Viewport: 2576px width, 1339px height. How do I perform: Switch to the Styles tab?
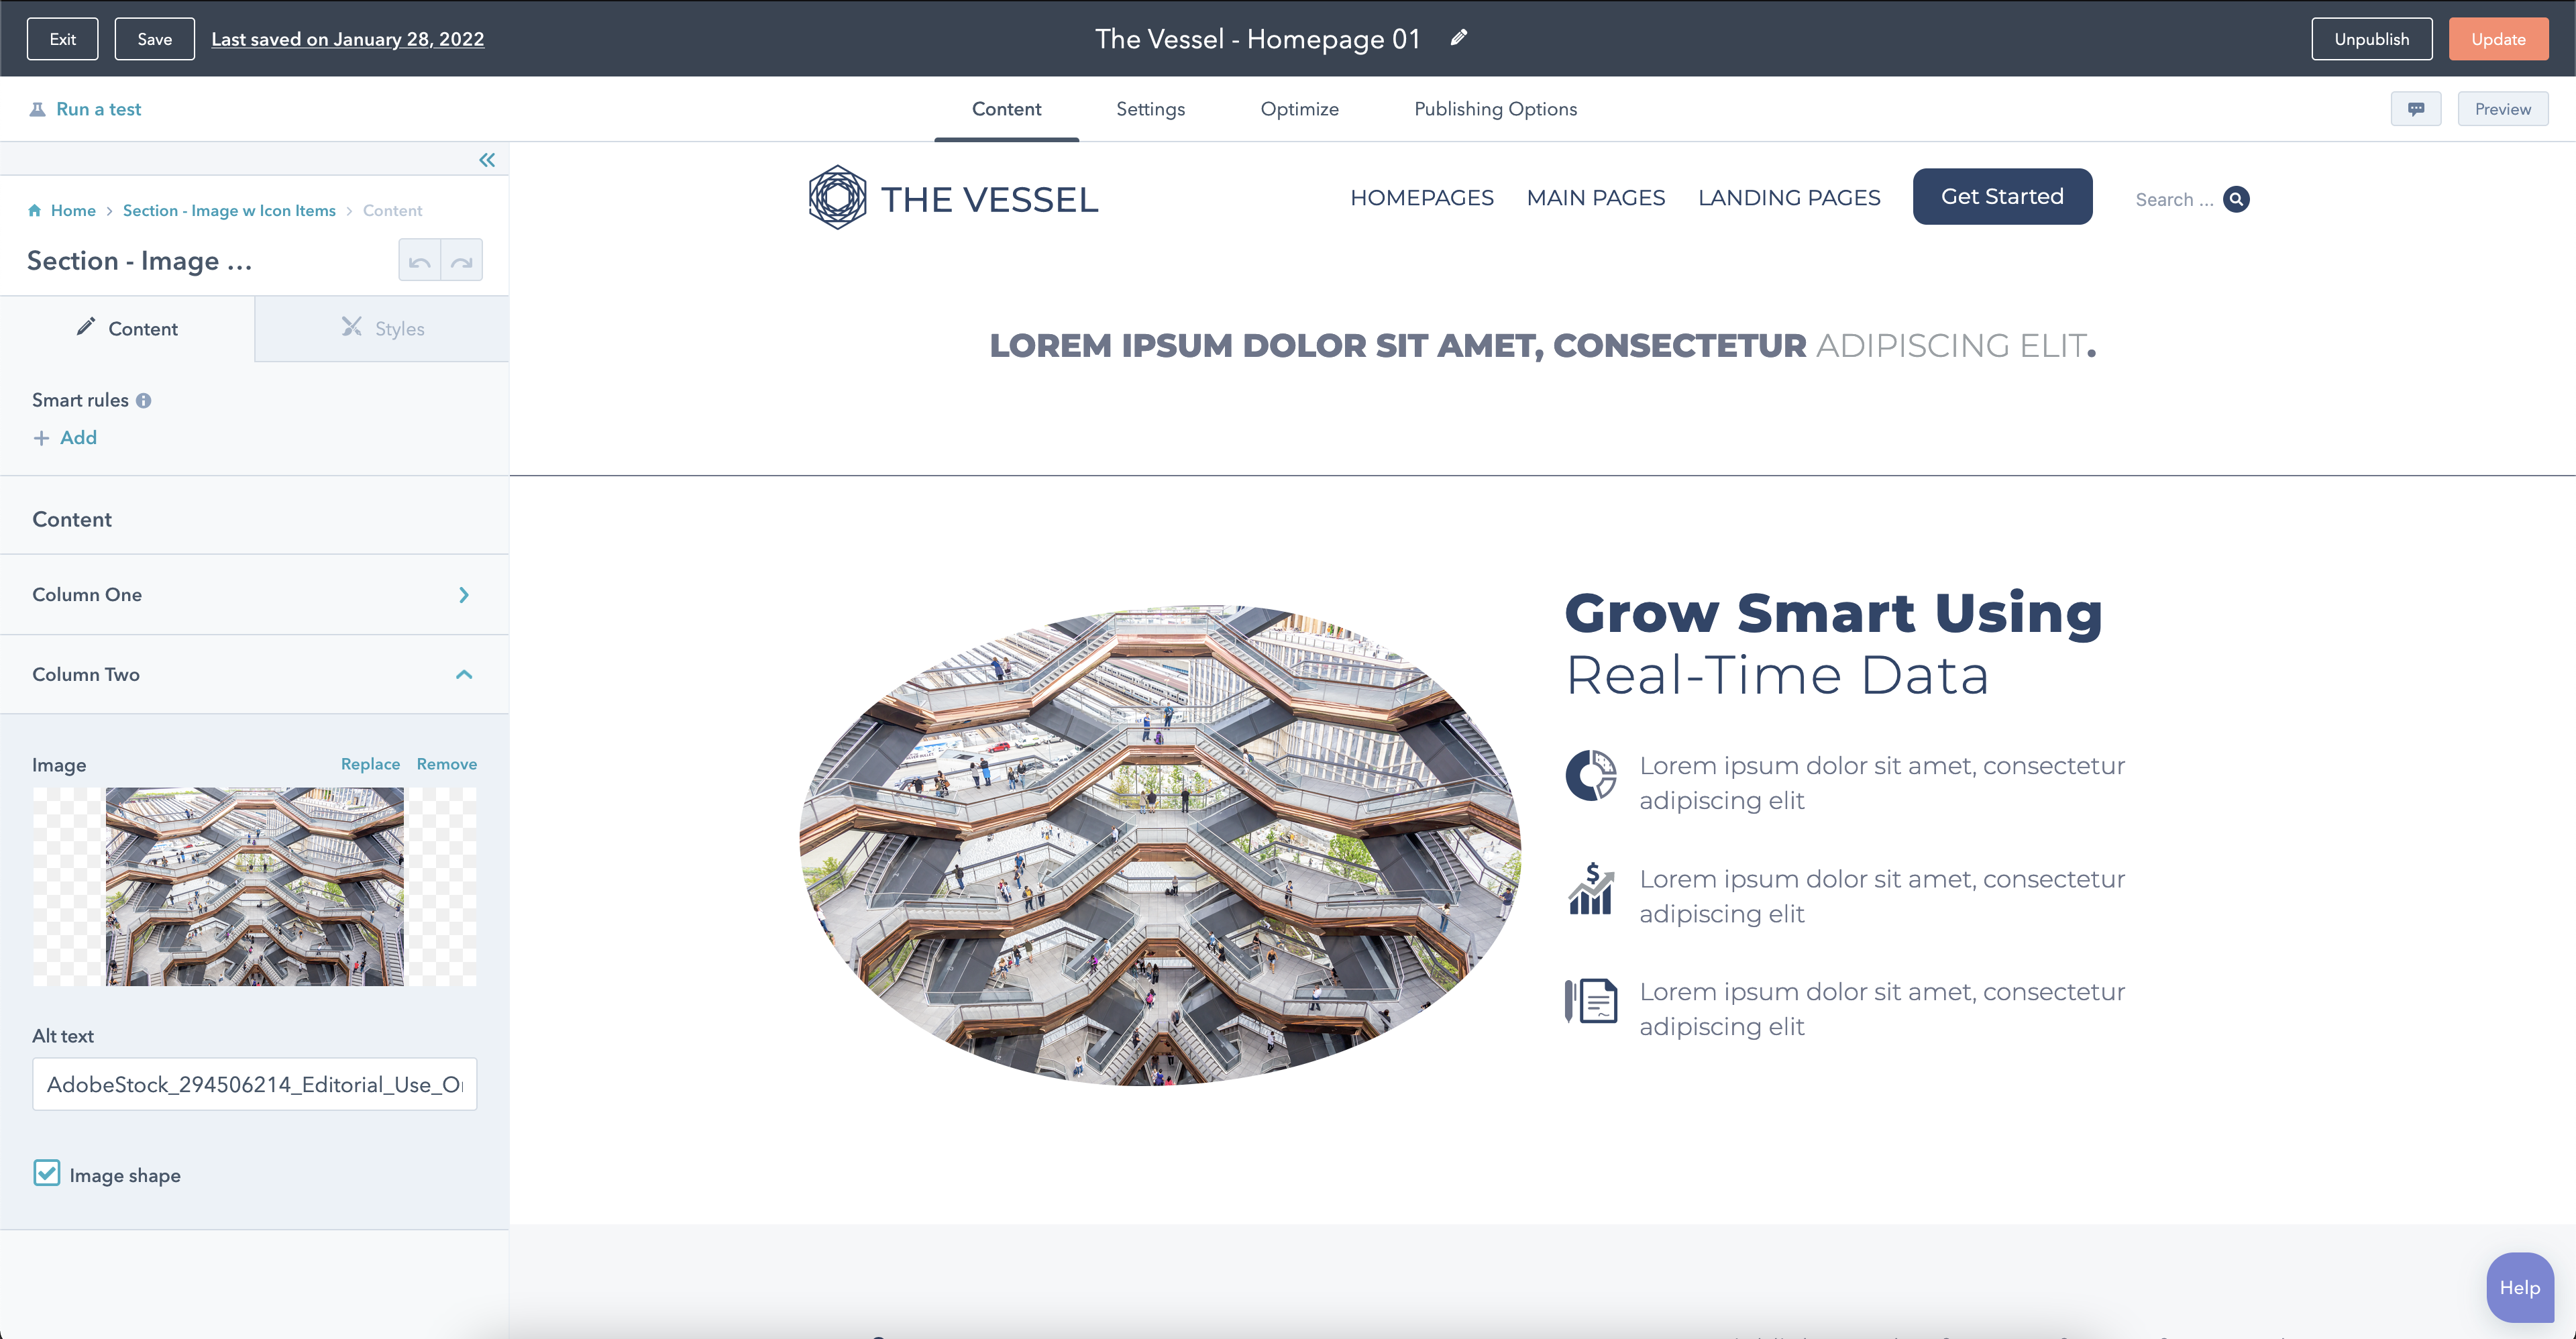tap(382, 328)
